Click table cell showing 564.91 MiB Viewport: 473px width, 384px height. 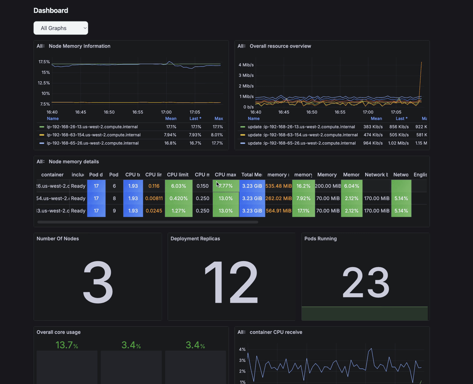click(279, 211)
